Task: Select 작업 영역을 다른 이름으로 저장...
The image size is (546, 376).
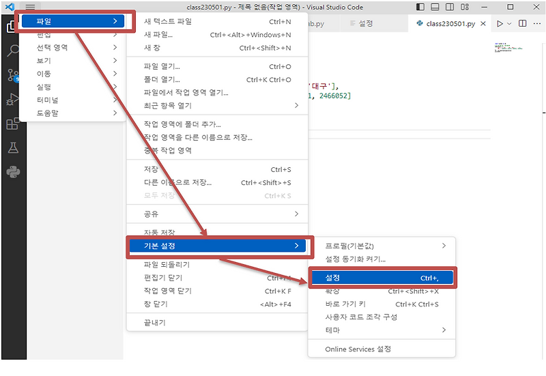Action: point(217,138)
